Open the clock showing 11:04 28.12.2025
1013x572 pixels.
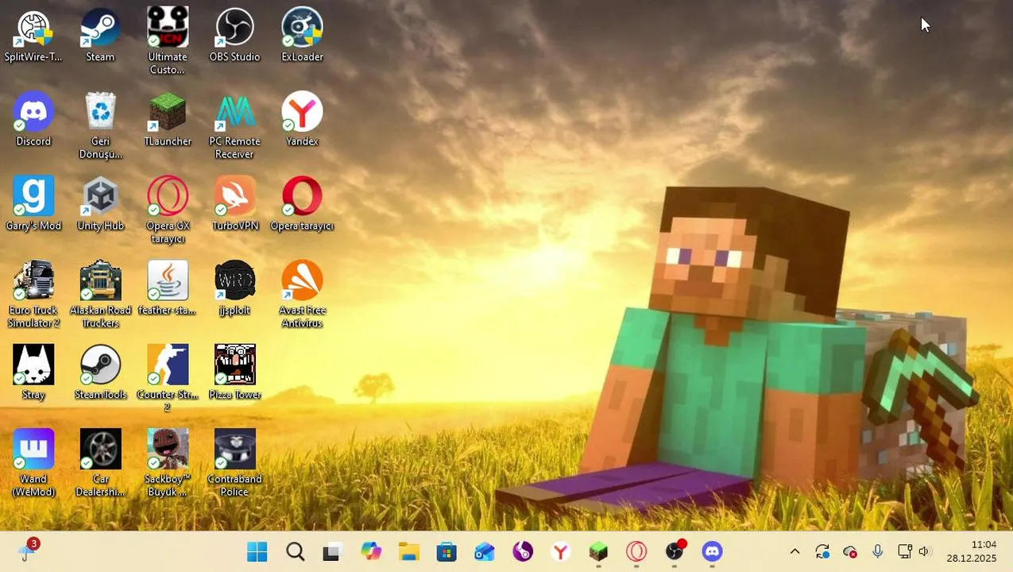(x=971, y=551)
